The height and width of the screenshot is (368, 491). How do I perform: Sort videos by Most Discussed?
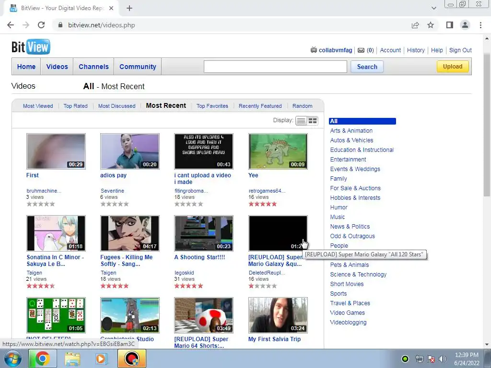click(117, 106)
